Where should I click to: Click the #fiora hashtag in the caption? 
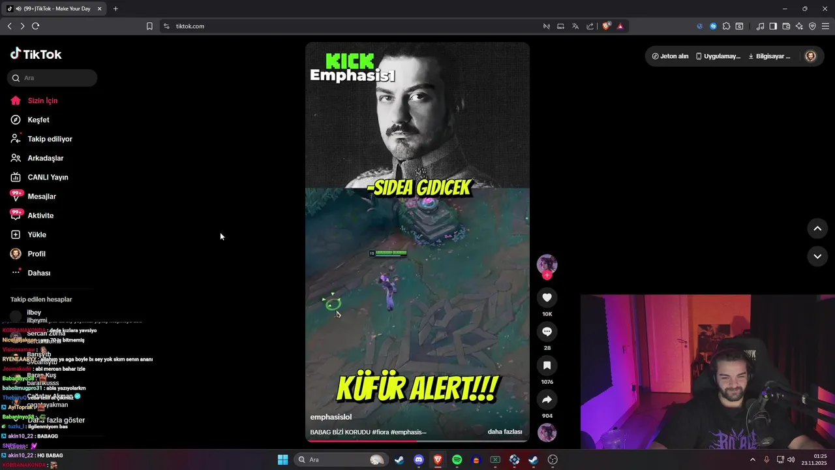pyautogui.click(x=380, y=432)
